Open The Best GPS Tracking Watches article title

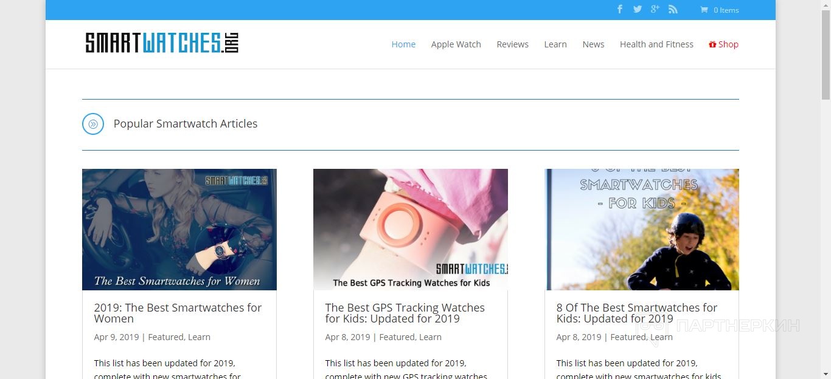tap(405, 313)
